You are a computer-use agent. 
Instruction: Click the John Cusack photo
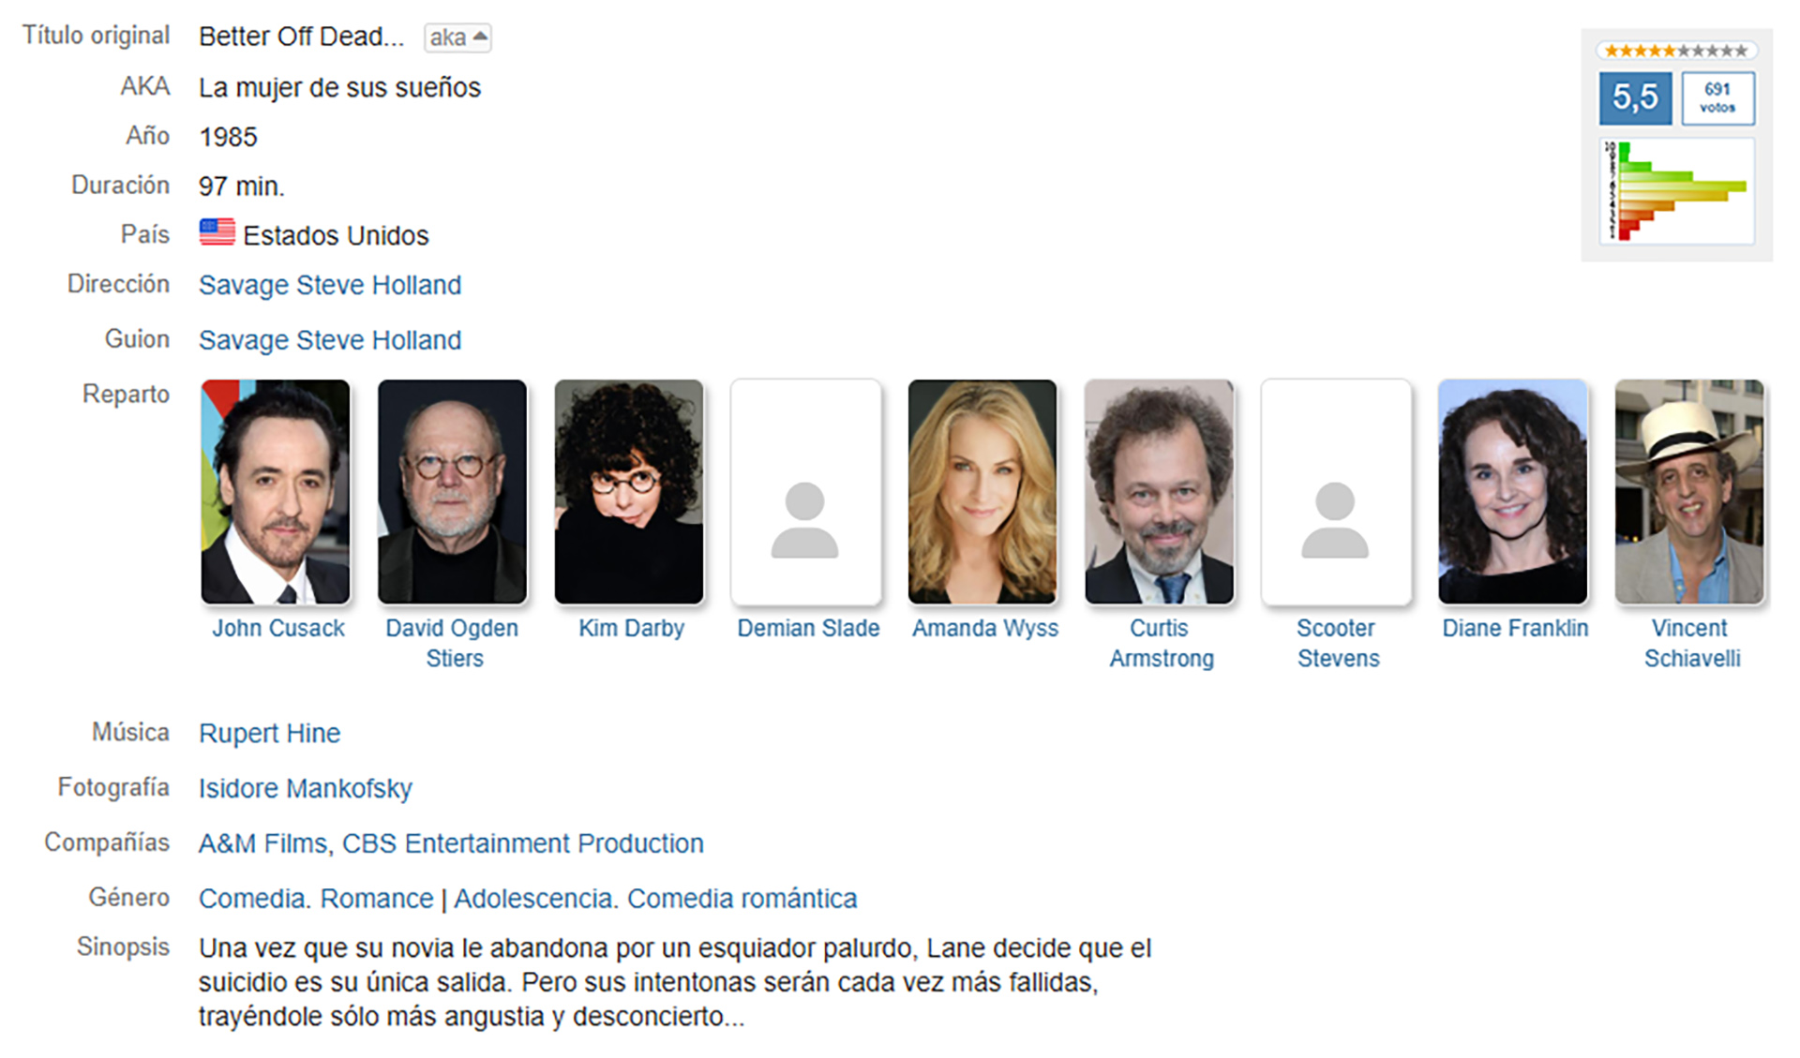pyautogui.click(x=276, y=492)
